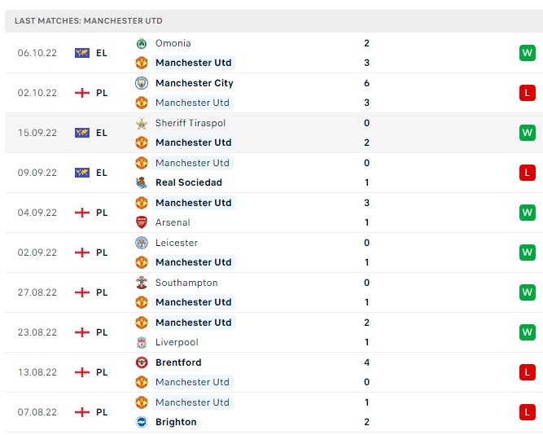Click the Real Sociedad crest icon
Image resolution: width=543 pixels, height=435 pixels.
point(141,182)
